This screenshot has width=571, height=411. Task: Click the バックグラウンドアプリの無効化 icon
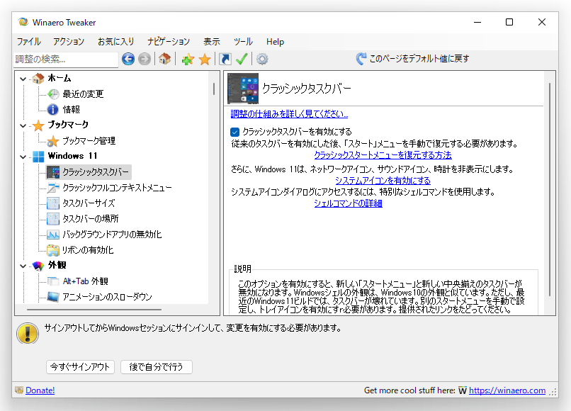[x=53, y=235]
